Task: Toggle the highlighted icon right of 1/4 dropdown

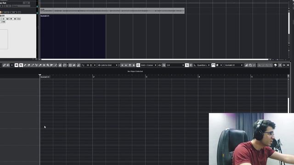Action: (x=187, y=65)
